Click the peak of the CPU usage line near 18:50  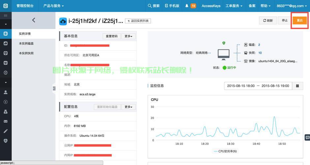click(x=274, y=117)
